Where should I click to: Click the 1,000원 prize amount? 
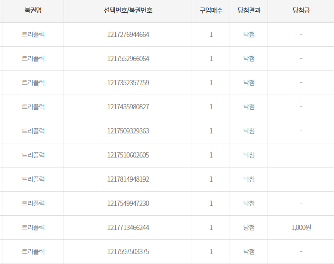click(301, 228)
